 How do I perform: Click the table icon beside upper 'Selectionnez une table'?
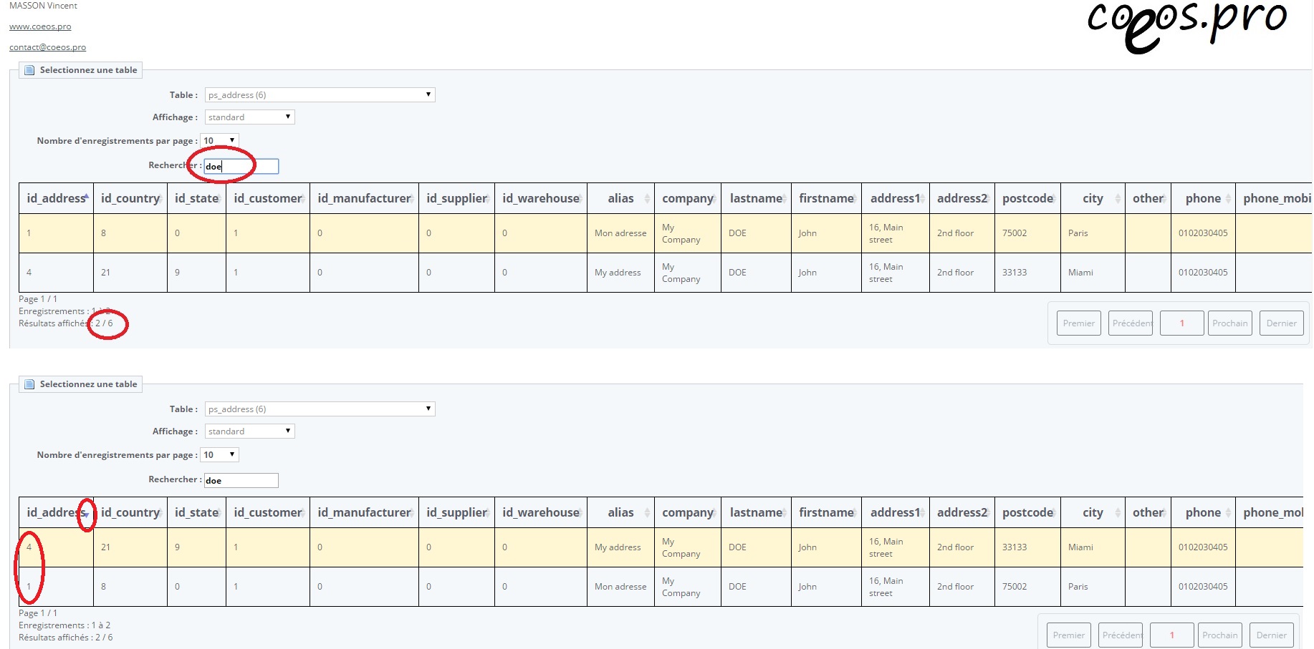(x=29, y=70)
